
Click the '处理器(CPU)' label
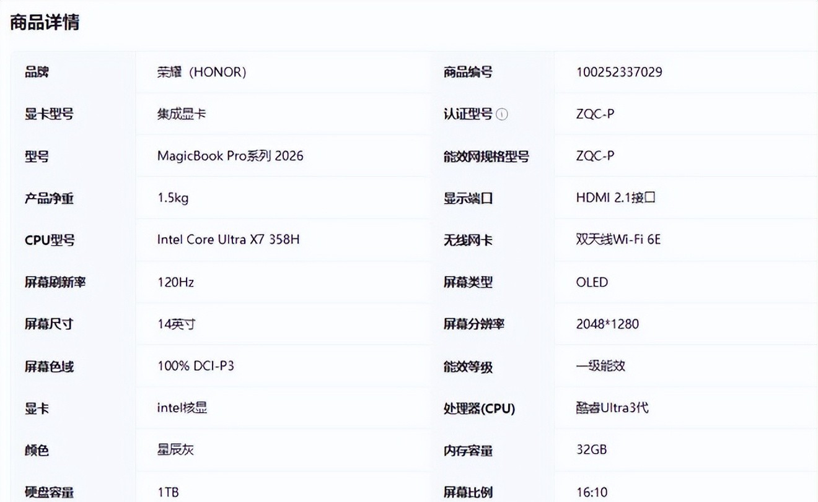click(x=479, y=409)
